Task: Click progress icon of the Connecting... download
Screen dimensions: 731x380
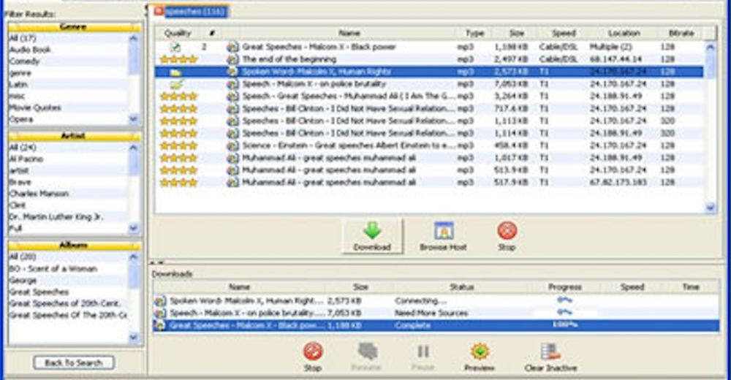Action: [564, 300]
